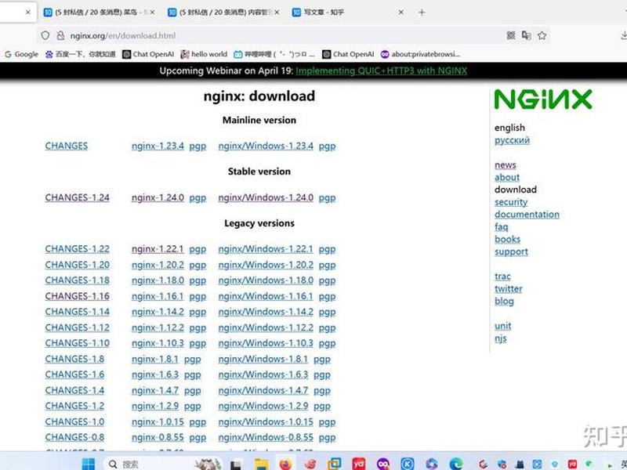Open the documentation sidebar link
The image size is (627, 470).
tap(527, 214)
